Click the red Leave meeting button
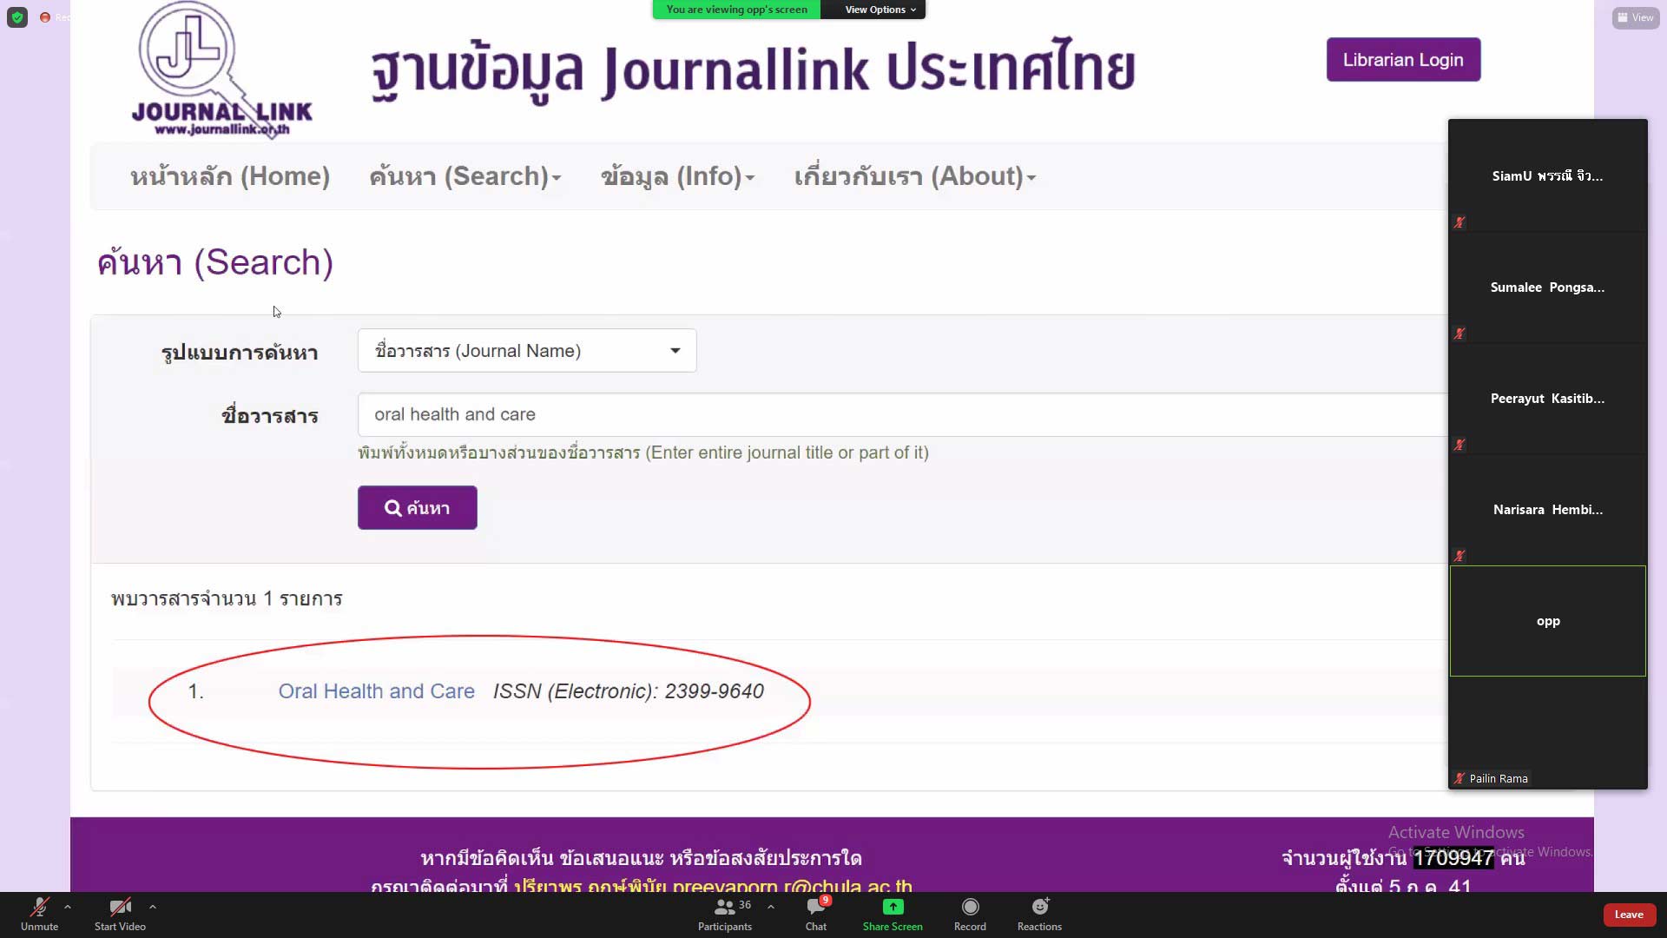Image resolution: width=1667 pixels, height=938 pixels. 1629,915
